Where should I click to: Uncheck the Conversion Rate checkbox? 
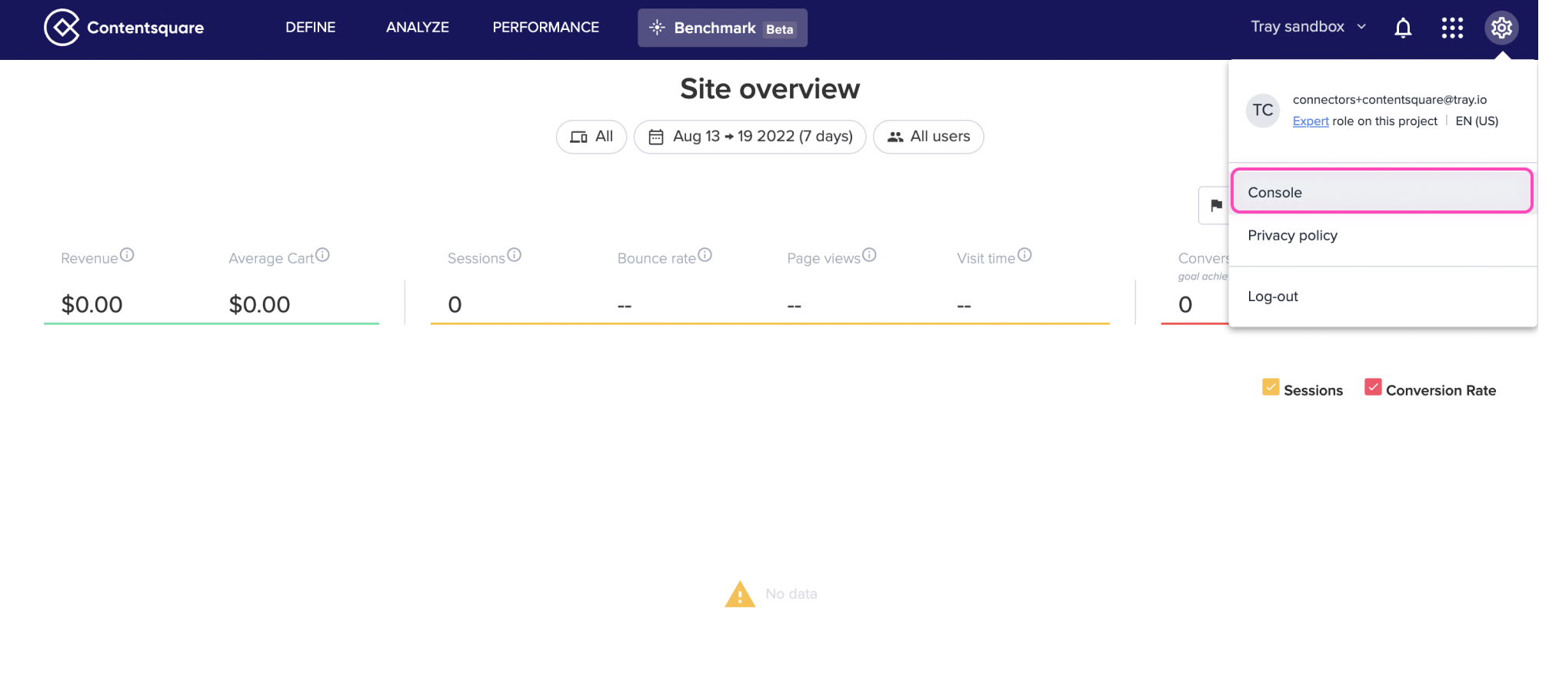pyautogui.click(x=1373, y=387)
